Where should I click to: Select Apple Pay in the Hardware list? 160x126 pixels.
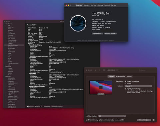click(x=11, y=27)
